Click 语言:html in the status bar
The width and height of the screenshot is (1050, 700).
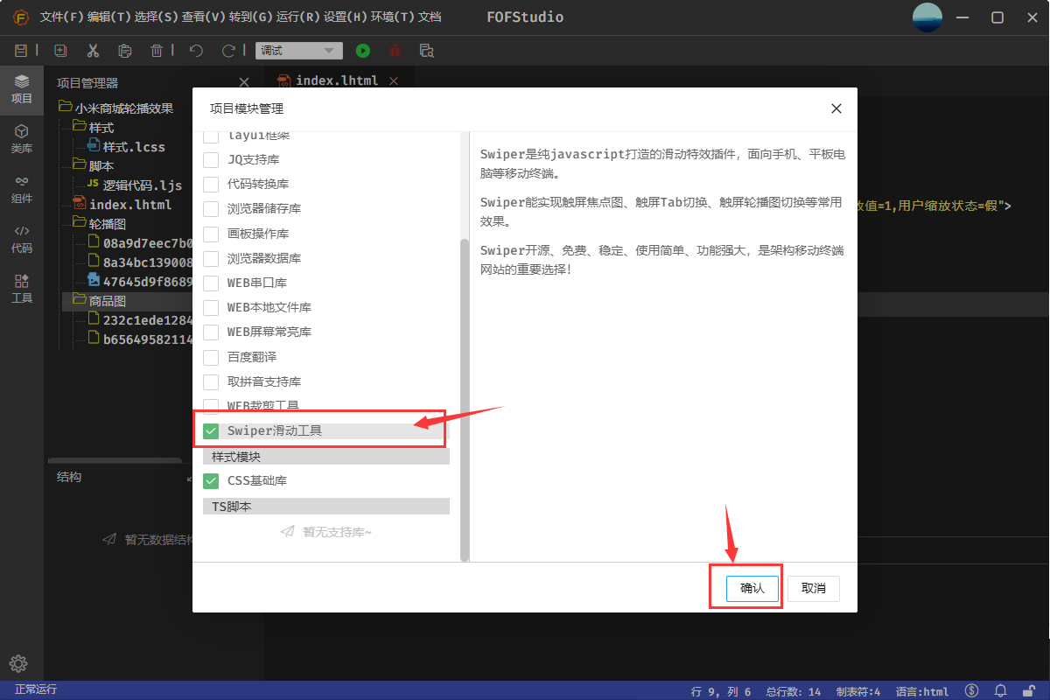922,691
